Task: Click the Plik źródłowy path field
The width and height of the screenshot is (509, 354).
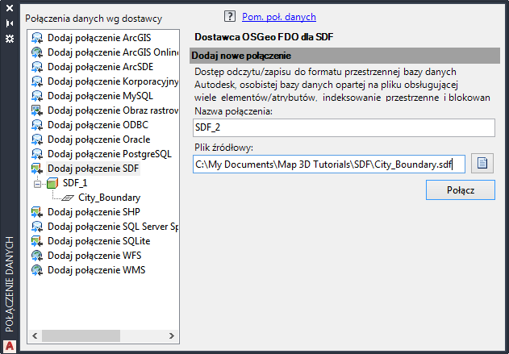Action: [x=329, y=165]
